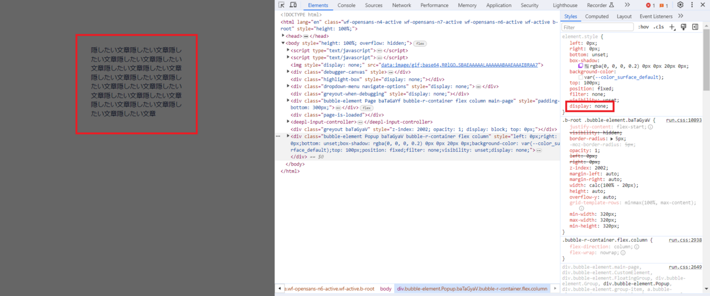Toggle the :hov element state panel
Viewport: 710px width, 296px height.
click(644, 27)
